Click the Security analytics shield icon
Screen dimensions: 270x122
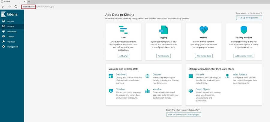pyautogui.click(x=244, y=30)
